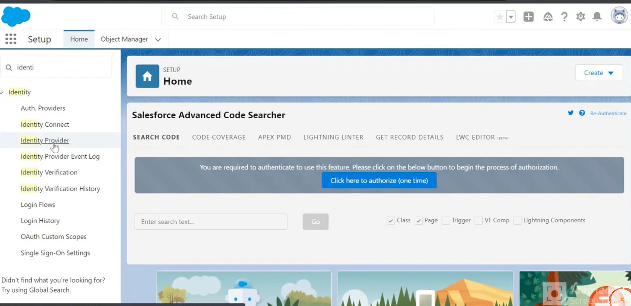Open Login History in sidebar

point(40,221)
